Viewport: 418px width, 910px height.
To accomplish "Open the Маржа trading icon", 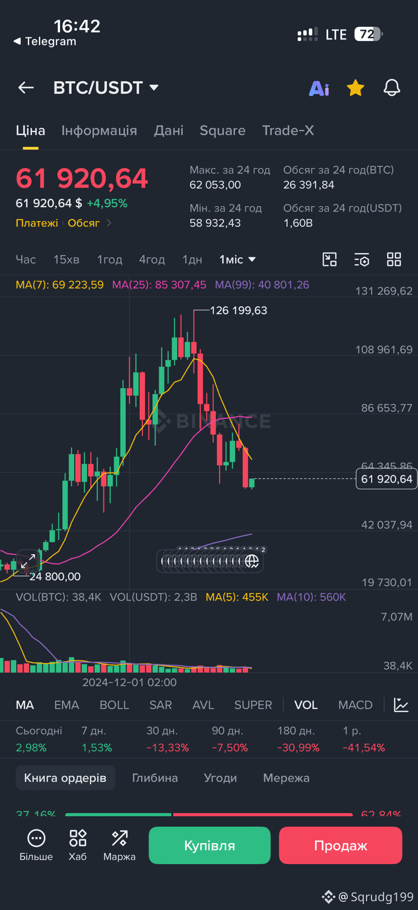I will click(x=119, y=845).
